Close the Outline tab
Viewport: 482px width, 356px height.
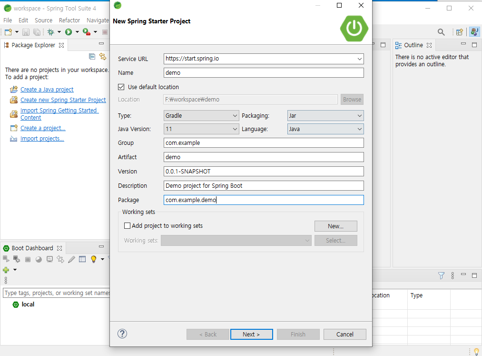pyautogui.click(x=429, y=45)
